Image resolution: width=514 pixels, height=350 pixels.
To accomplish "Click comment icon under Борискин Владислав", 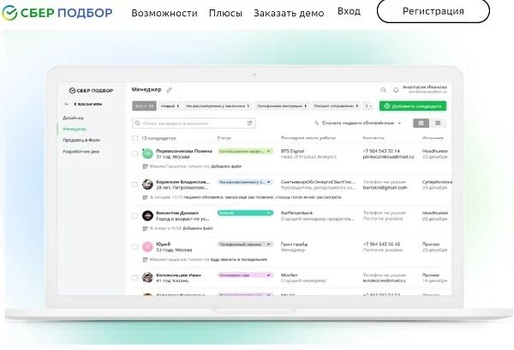I will pos(146,197).
